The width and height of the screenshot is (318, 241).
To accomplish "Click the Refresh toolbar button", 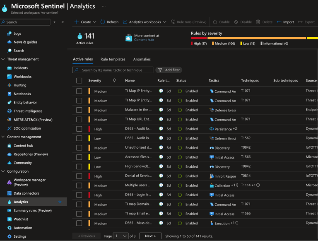I will (109, 22).
